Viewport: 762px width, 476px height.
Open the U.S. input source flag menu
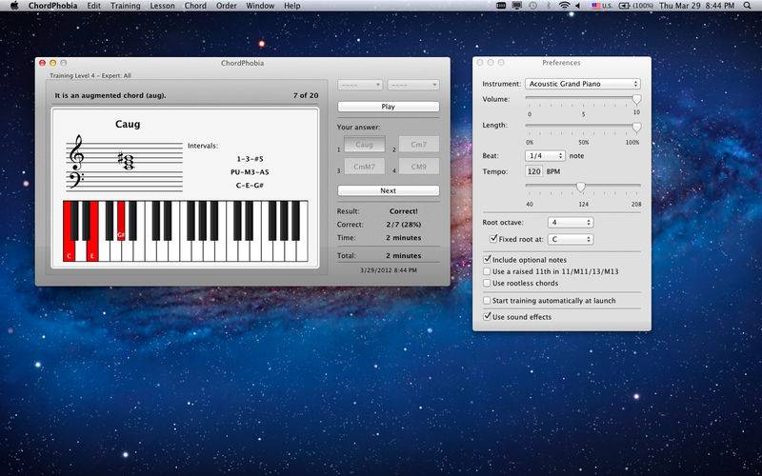(601, 6)
